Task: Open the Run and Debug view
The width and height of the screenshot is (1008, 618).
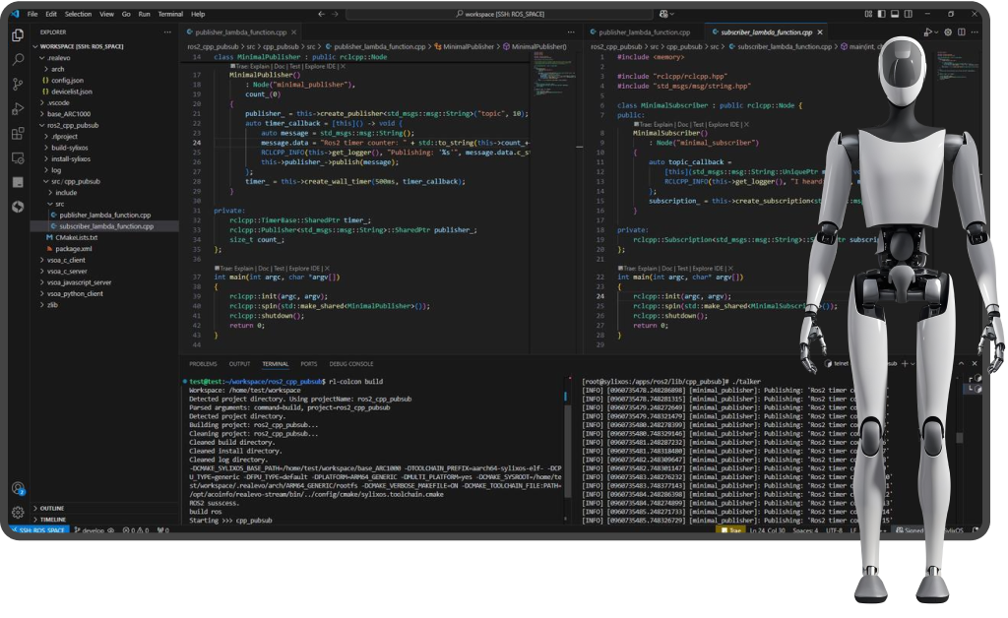Action: tap(18, 108)
